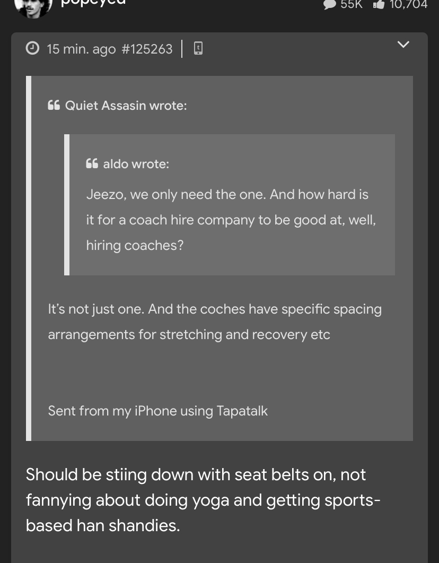This screenshot has width=439, height=563.
Task: Click the reply text about seat belts
Action: click(x=203, y=500)
